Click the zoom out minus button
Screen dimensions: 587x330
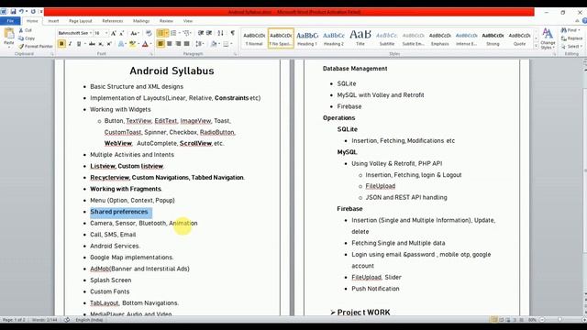pos(542,320)
